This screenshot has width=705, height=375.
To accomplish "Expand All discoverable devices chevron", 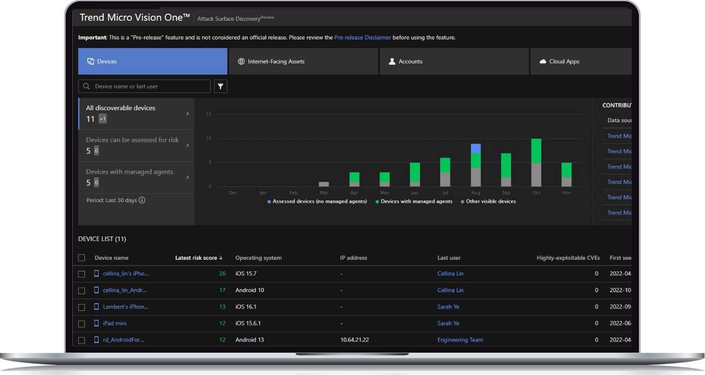I will point(187,113).
